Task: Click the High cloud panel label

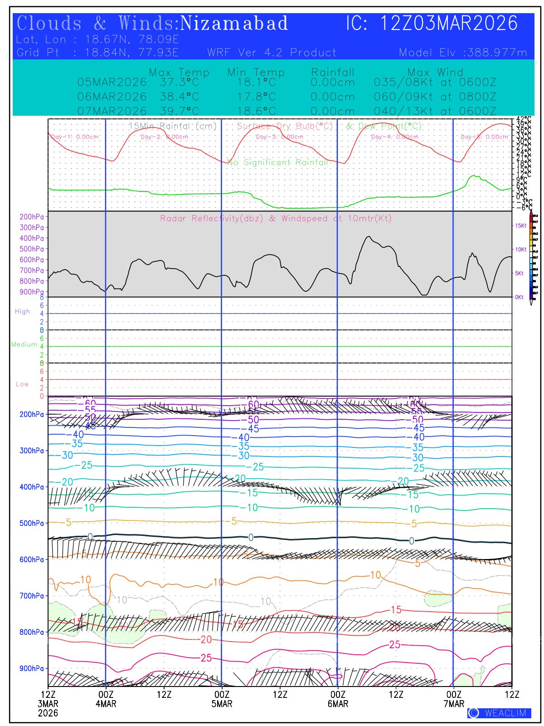Action: tap(22, 312)
